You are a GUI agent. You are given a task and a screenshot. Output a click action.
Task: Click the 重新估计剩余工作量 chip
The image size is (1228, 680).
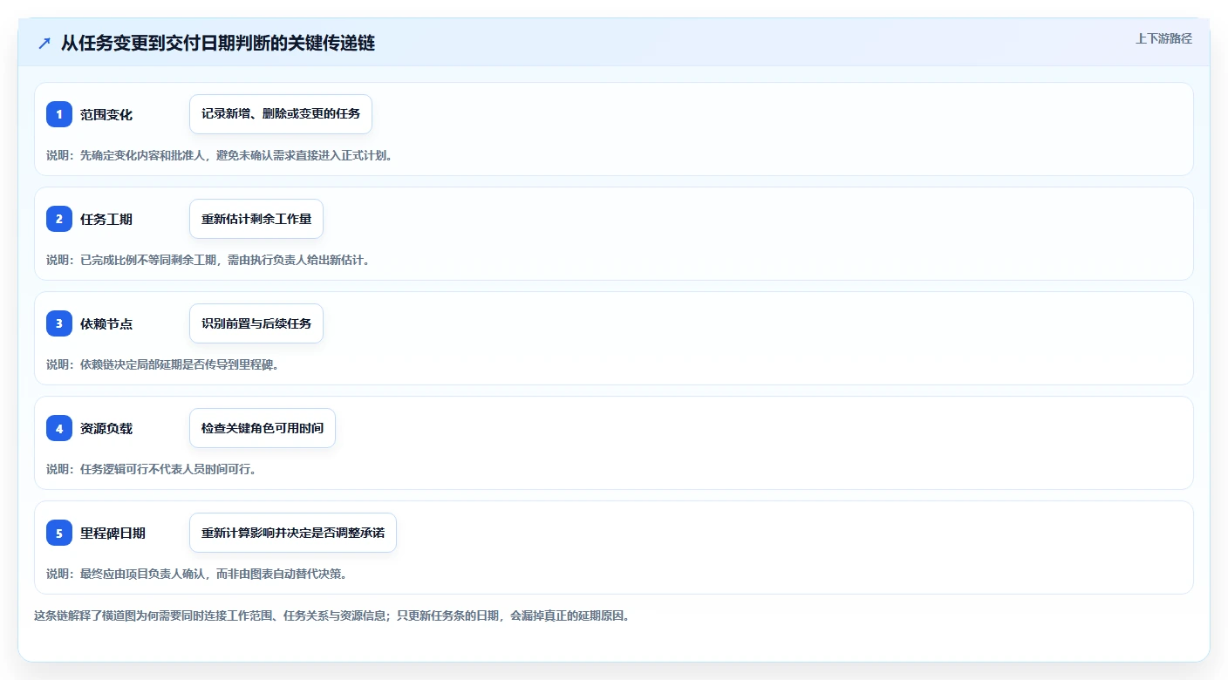(256, 219)
